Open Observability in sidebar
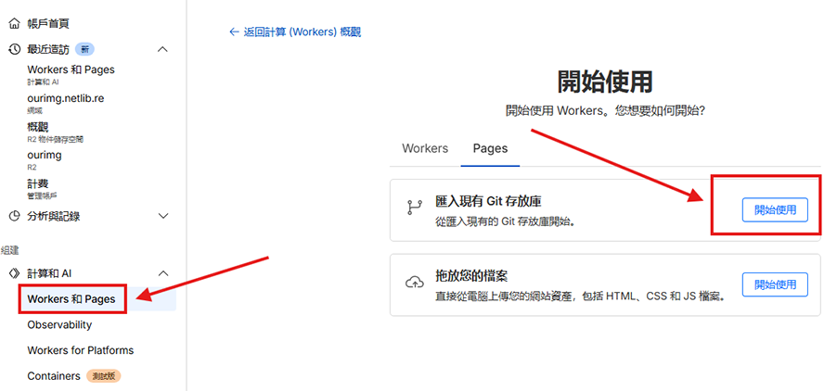This screenshot has width=824, height=391. [59, 325]
